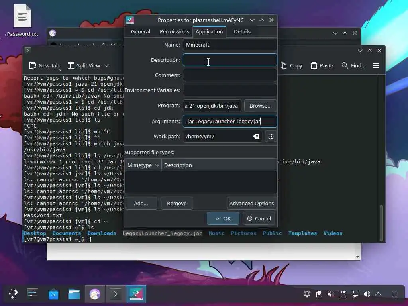Click the Remove mimetype button

coord(177,203)
